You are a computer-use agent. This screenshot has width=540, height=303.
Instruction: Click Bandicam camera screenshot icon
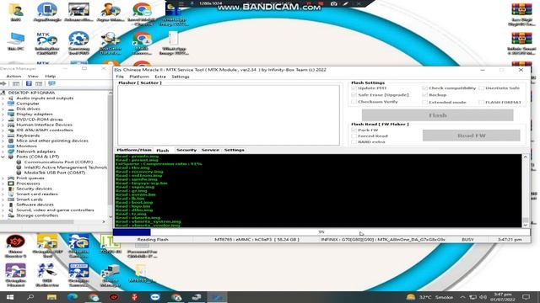[x=334, y=3]
